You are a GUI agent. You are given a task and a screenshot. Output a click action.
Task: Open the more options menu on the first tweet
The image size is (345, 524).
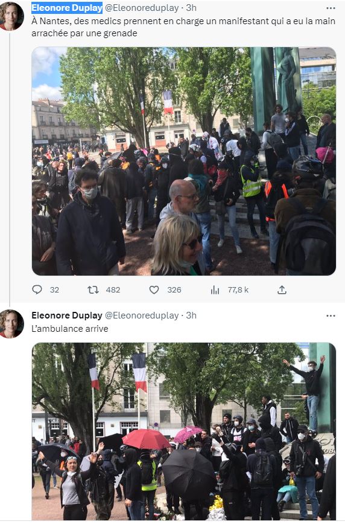[331, 8]
